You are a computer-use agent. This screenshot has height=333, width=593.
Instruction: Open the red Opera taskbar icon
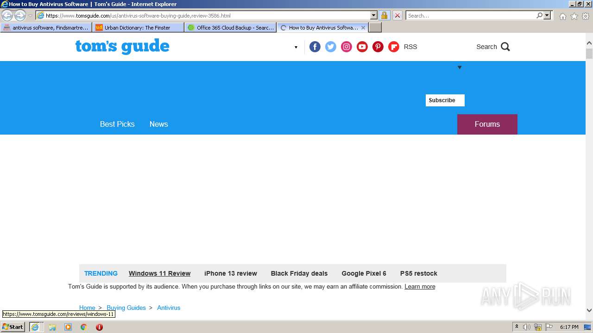pos(99,327)
